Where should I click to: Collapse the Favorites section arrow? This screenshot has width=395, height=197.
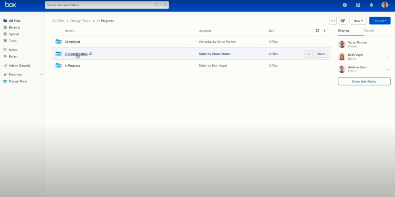click(41, 75)
